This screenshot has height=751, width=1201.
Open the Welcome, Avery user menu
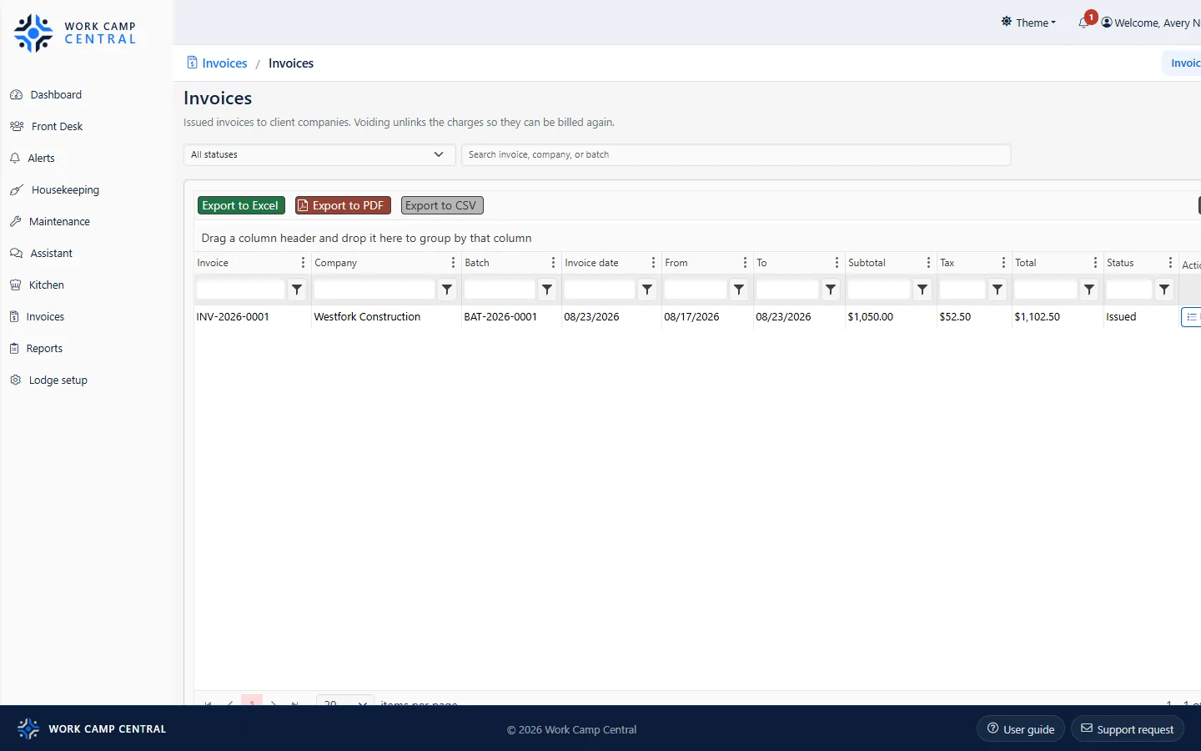point(1151,23)
